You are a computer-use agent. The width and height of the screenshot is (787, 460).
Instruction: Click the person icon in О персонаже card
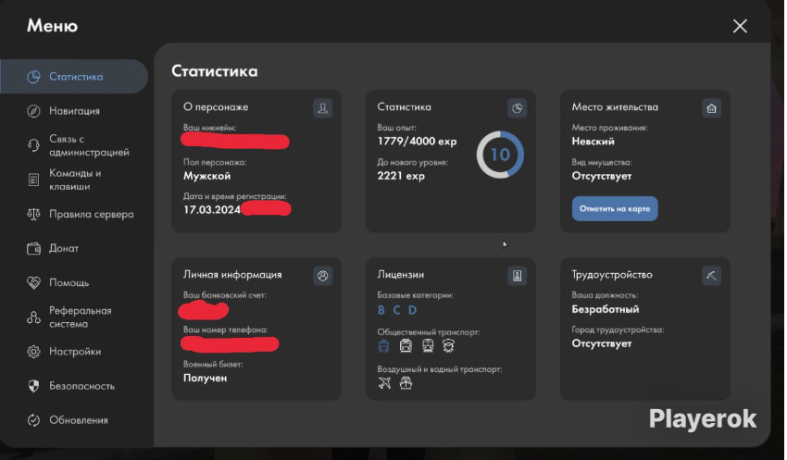(323, 108)
